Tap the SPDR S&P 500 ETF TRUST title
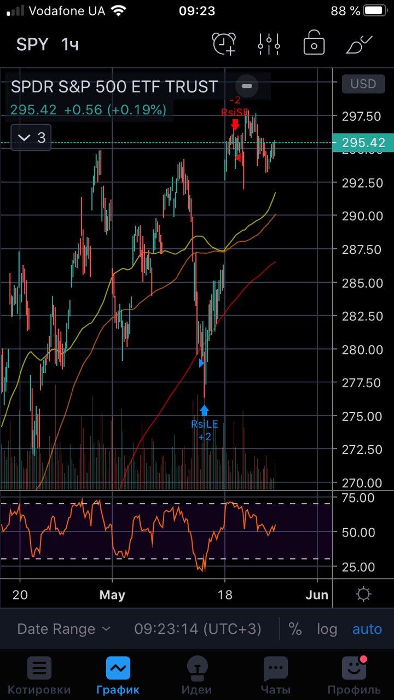This screenshot has width=394, height=700. click(x=114, y=86)
